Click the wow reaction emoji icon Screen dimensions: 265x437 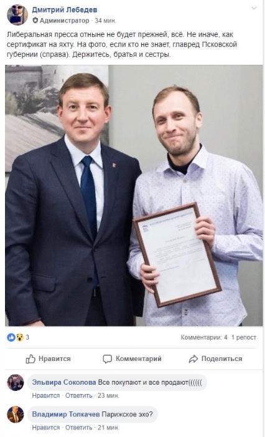coord(19,337)
